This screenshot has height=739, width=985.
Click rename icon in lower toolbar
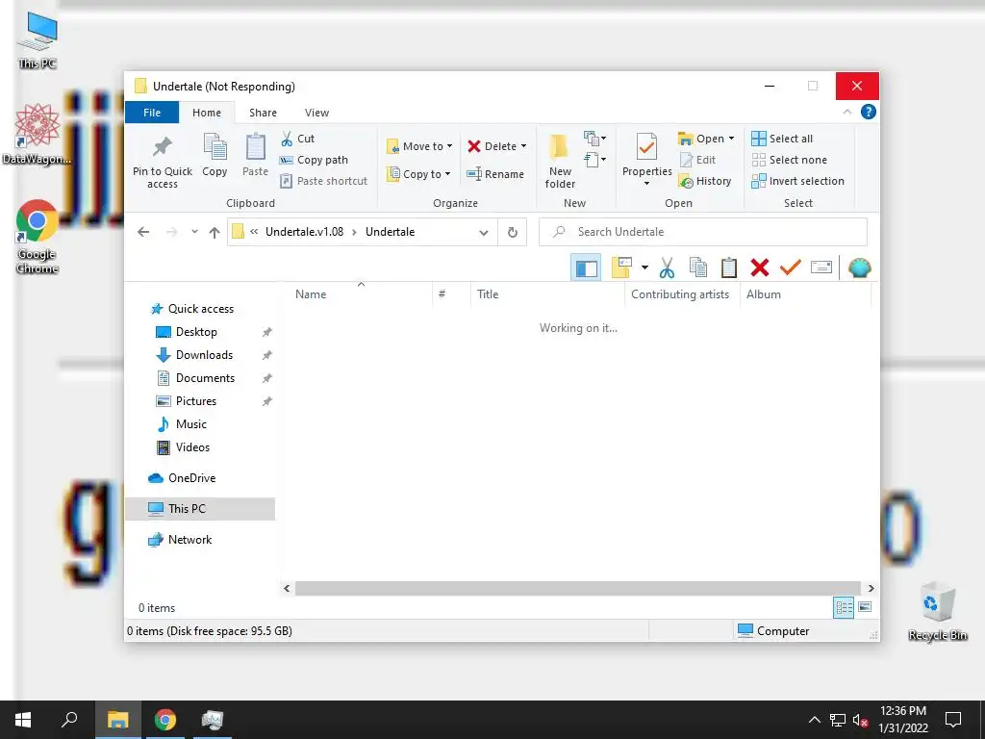pyautogui.click(x=821, y=268)
